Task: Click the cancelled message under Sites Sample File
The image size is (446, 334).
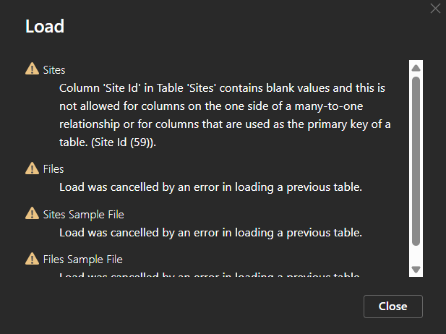Action: [210, 232]
